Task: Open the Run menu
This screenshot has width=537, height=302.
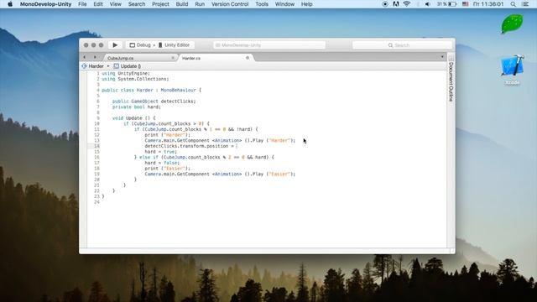Action: (200, 4)
